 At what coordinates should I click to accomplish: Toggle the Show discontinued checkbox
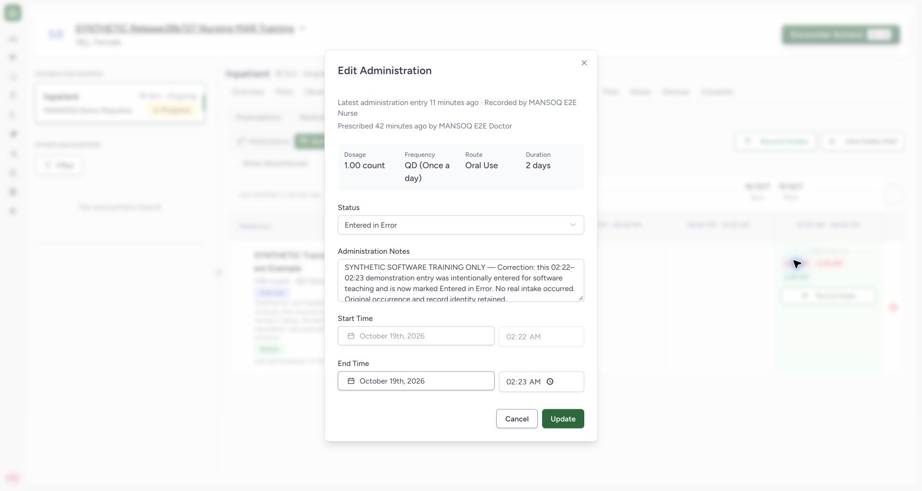point(235,163)
